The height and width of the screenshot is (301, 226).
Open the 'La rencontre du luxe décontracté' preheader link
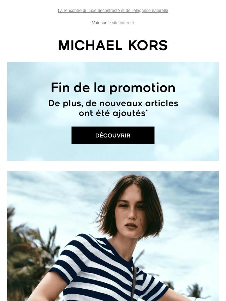pyautogui.click(x=113, y=11)
